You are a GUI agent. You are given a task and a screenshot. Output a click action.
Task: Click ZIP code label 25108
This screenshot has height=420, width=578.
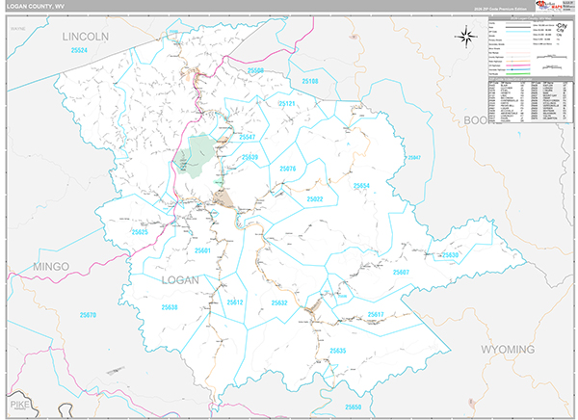310,81
